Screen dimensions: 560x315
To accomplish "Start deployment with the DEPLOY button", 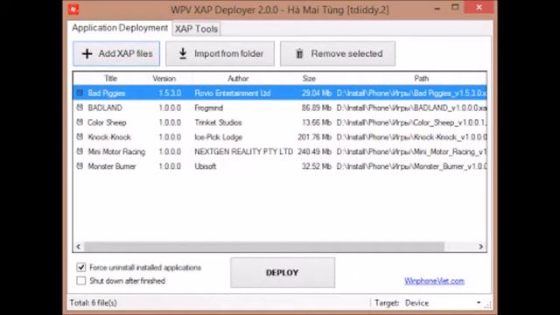I will 283,272.
